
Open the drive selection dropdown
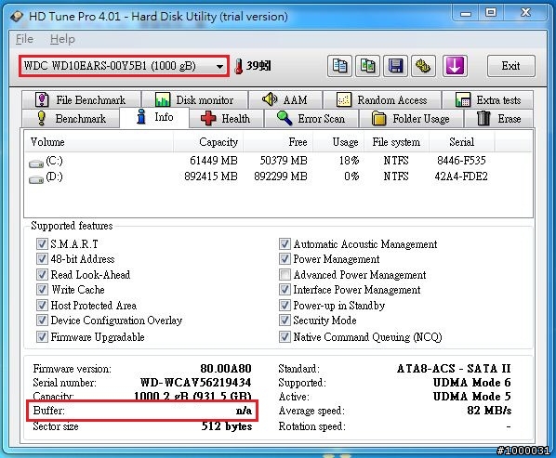point(124,66)
